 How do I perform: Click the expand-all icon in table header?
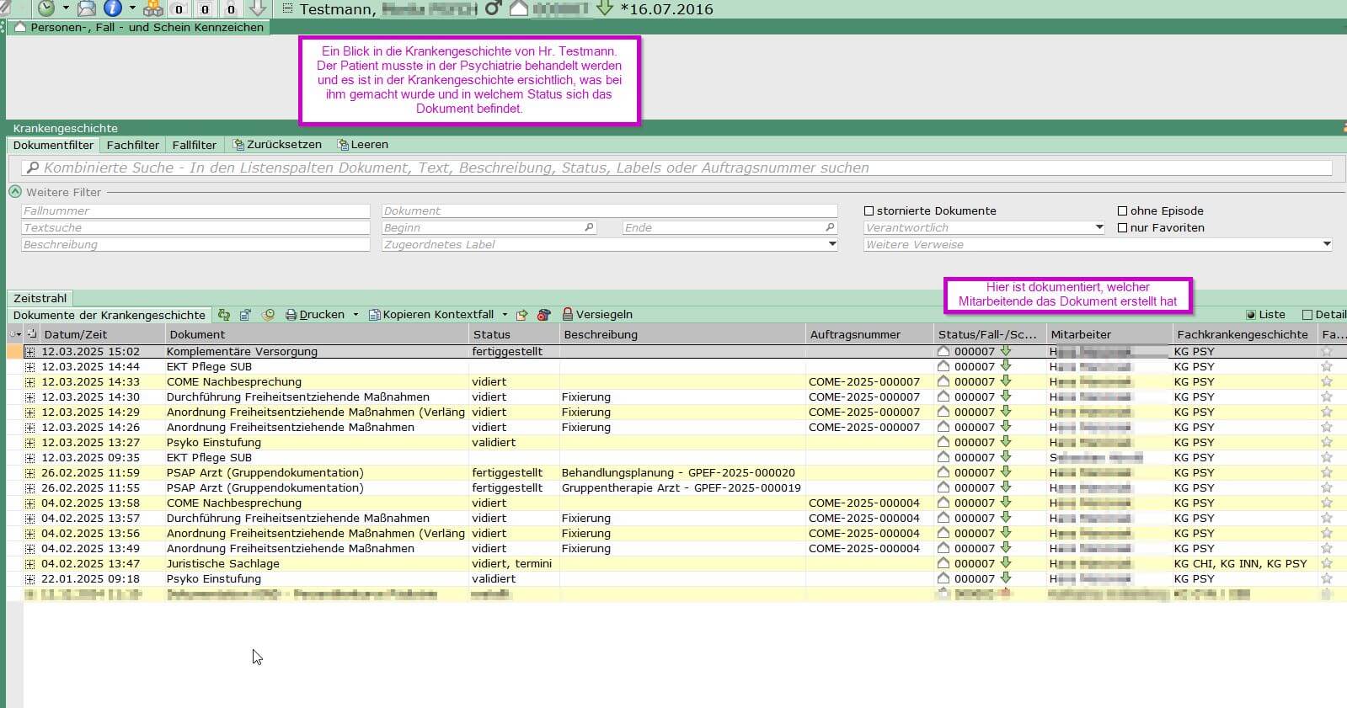32,334
